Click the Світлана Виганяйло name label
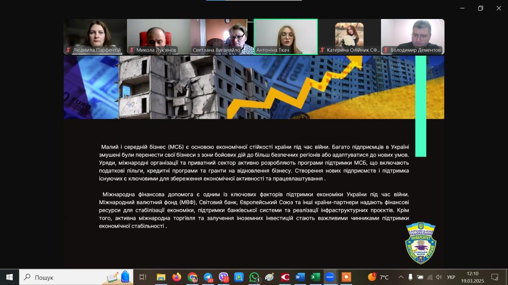Viewport: 508px width, 285px height. click(x=216, y=50)
